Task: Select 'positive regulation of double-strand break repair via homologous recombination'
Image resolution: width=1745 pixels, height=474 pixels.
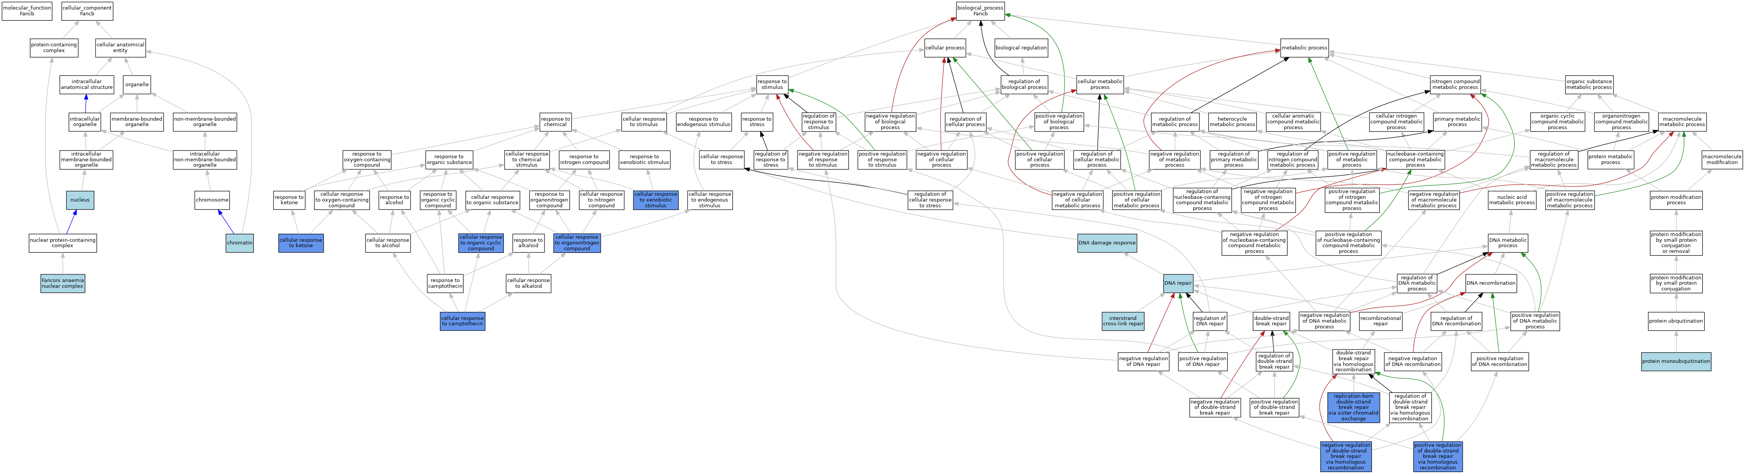Action: 1438,457
